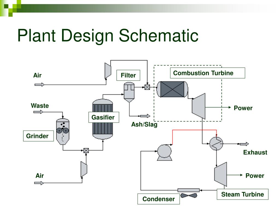
Task: Click the condenser bar icon
Action: 189,190
